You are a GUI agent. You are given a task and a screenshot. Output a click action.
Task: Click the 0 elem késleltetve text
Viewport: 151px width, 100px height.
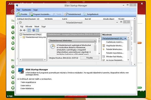[x=27, y=88]
